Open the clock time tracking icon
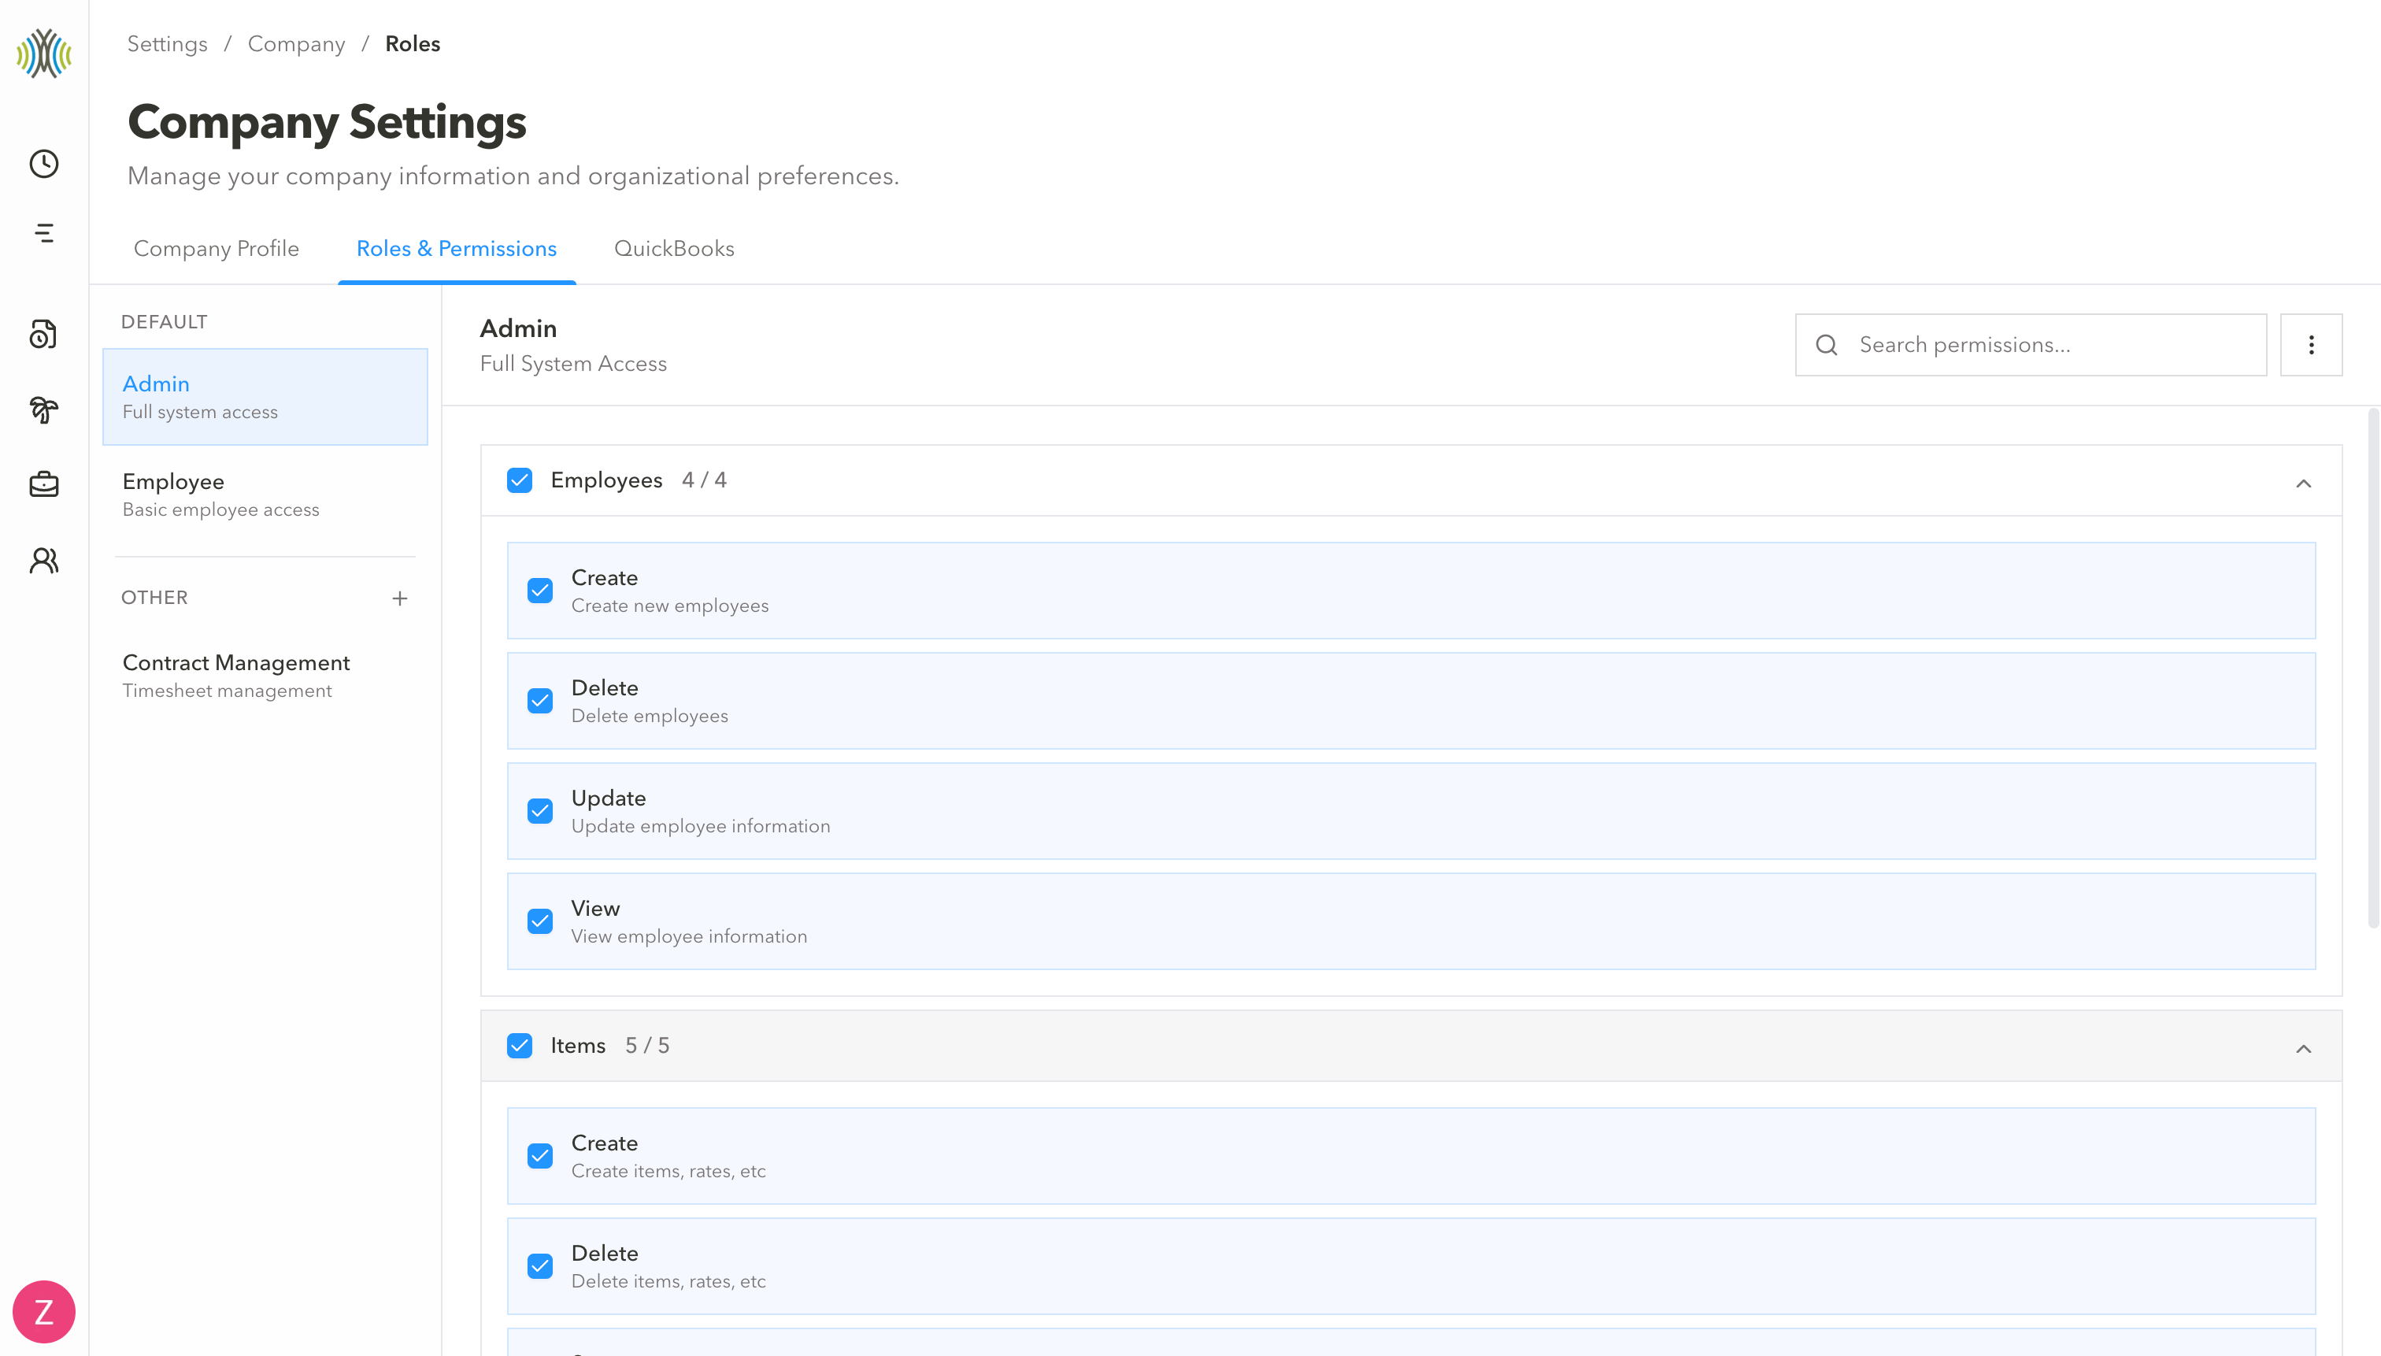The height and width of the screenshot is (1356, 2381). [x=44, y=164]
